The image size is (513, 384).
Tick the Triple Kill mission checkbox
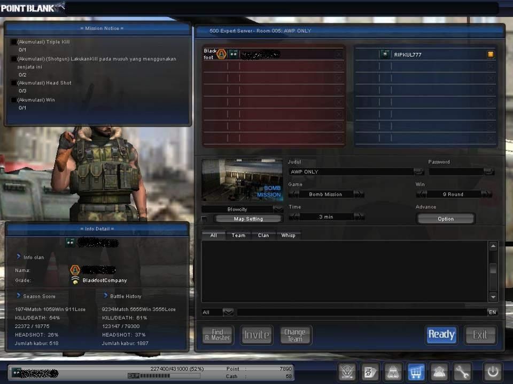pyautogui.click(x=14, y=42)
